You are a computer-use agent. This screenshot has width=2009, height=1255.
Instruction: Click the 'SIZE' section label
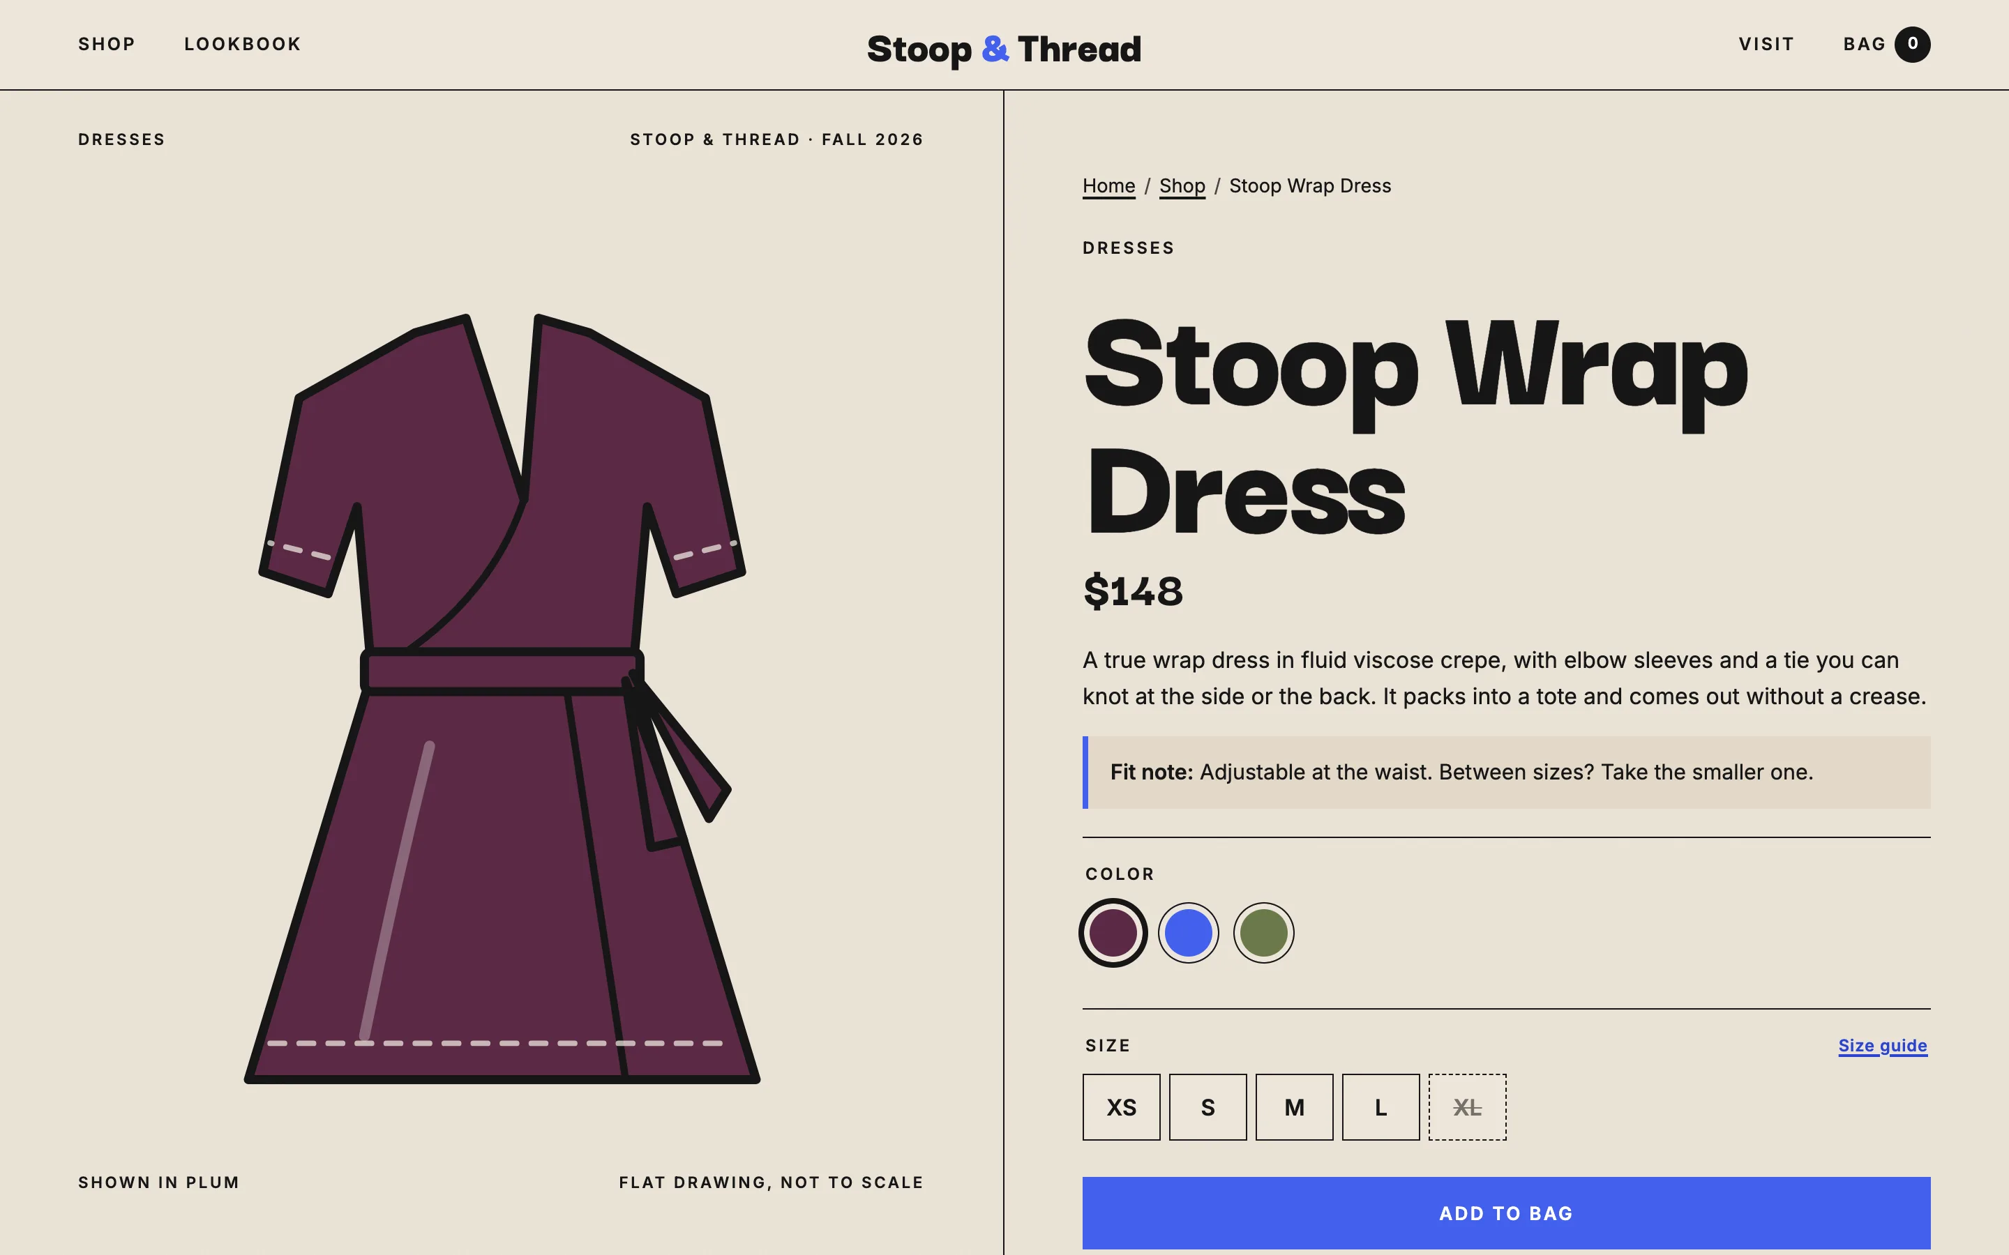click(1108, 1046)
